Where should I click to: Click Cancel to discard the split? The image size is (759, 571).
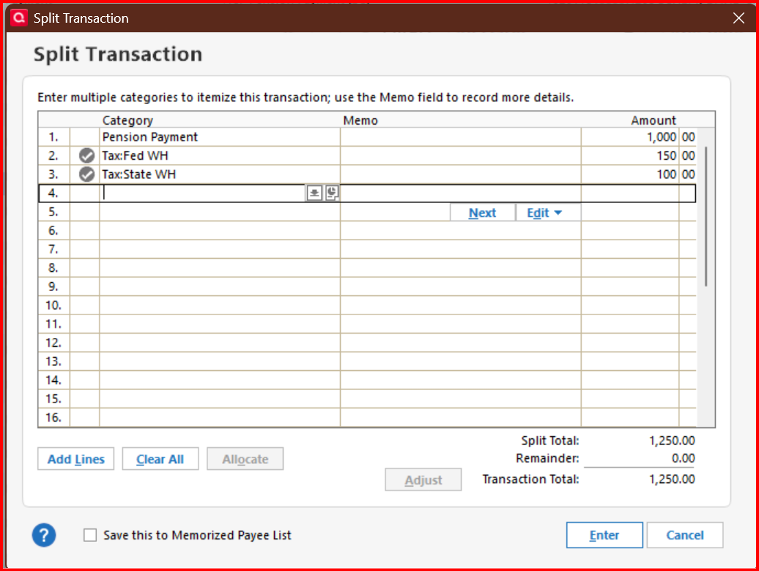tap(685, 535)
